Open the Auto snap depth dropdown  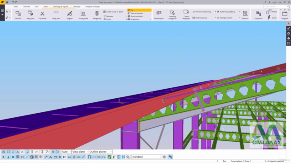(x=66, y=152)
